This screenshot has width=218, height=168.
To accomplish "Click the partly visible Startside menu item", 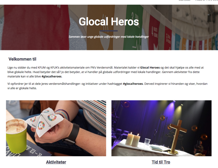I will click(184, 1).
